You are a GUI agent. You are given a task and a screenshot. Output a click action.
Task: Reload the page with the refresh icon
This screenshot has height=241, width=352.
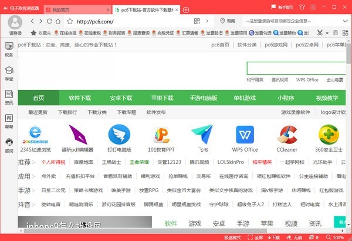pyautogui.click(x=49, y=21)
